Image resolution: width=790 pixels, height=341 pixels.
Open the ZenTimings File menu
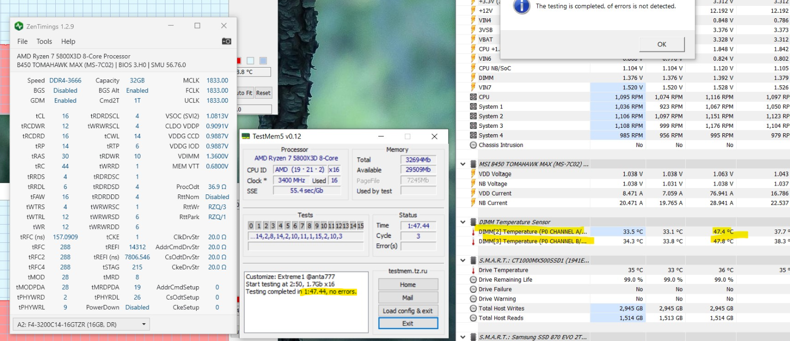point(23,41)
